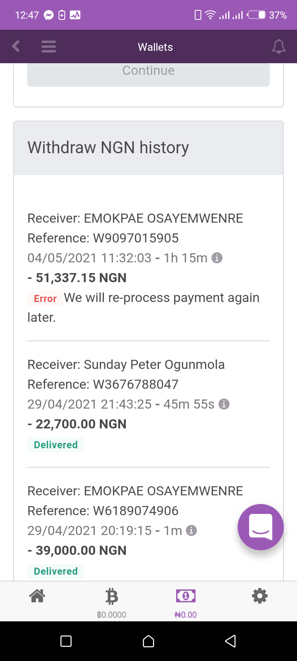Open Settings gear tab
The width and height of the screenshot is (297, 661).
point(260,596)
